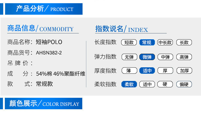Screen dimensions: 201x113
Task: Select the 薄 thickness option
Action: 129,71
